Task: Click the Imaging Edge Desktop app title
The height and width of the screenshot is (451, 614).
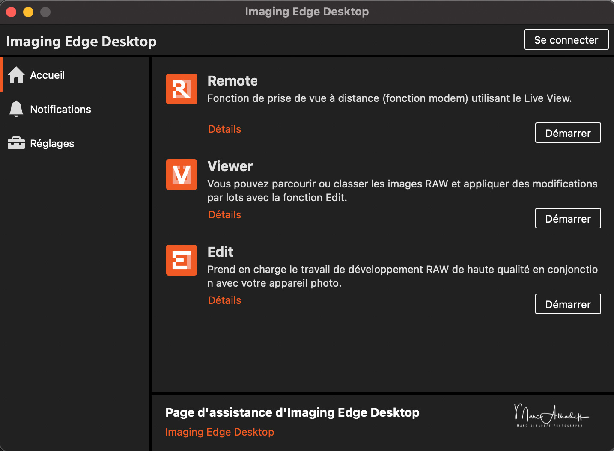Action: pos(81,41)
